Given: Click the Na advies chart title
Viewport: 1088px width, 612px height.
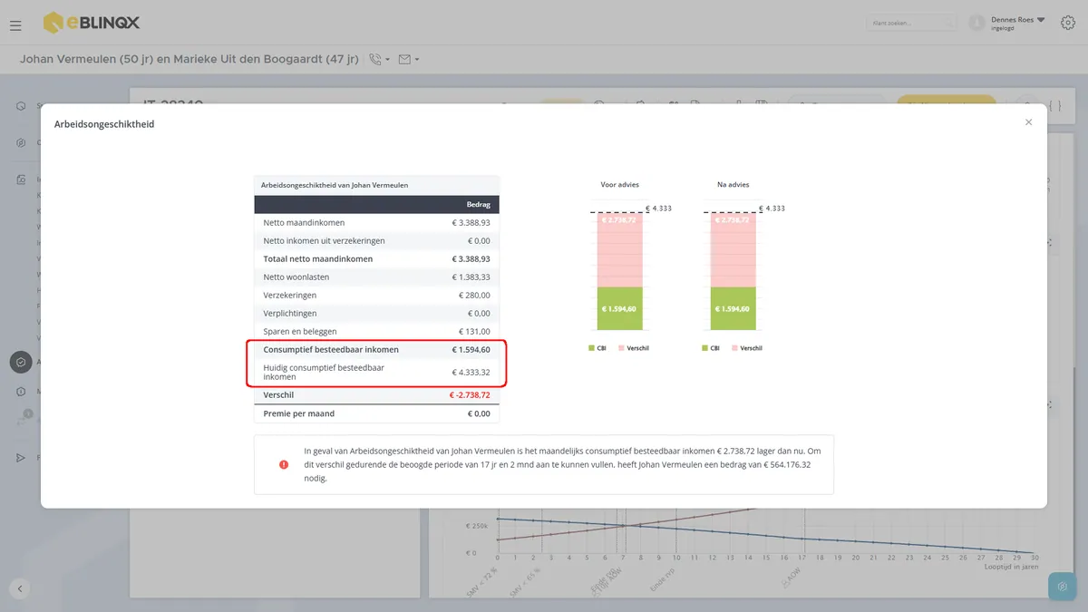Looking at the screenshot, I should pyautogui.click(x=733, y=185).
